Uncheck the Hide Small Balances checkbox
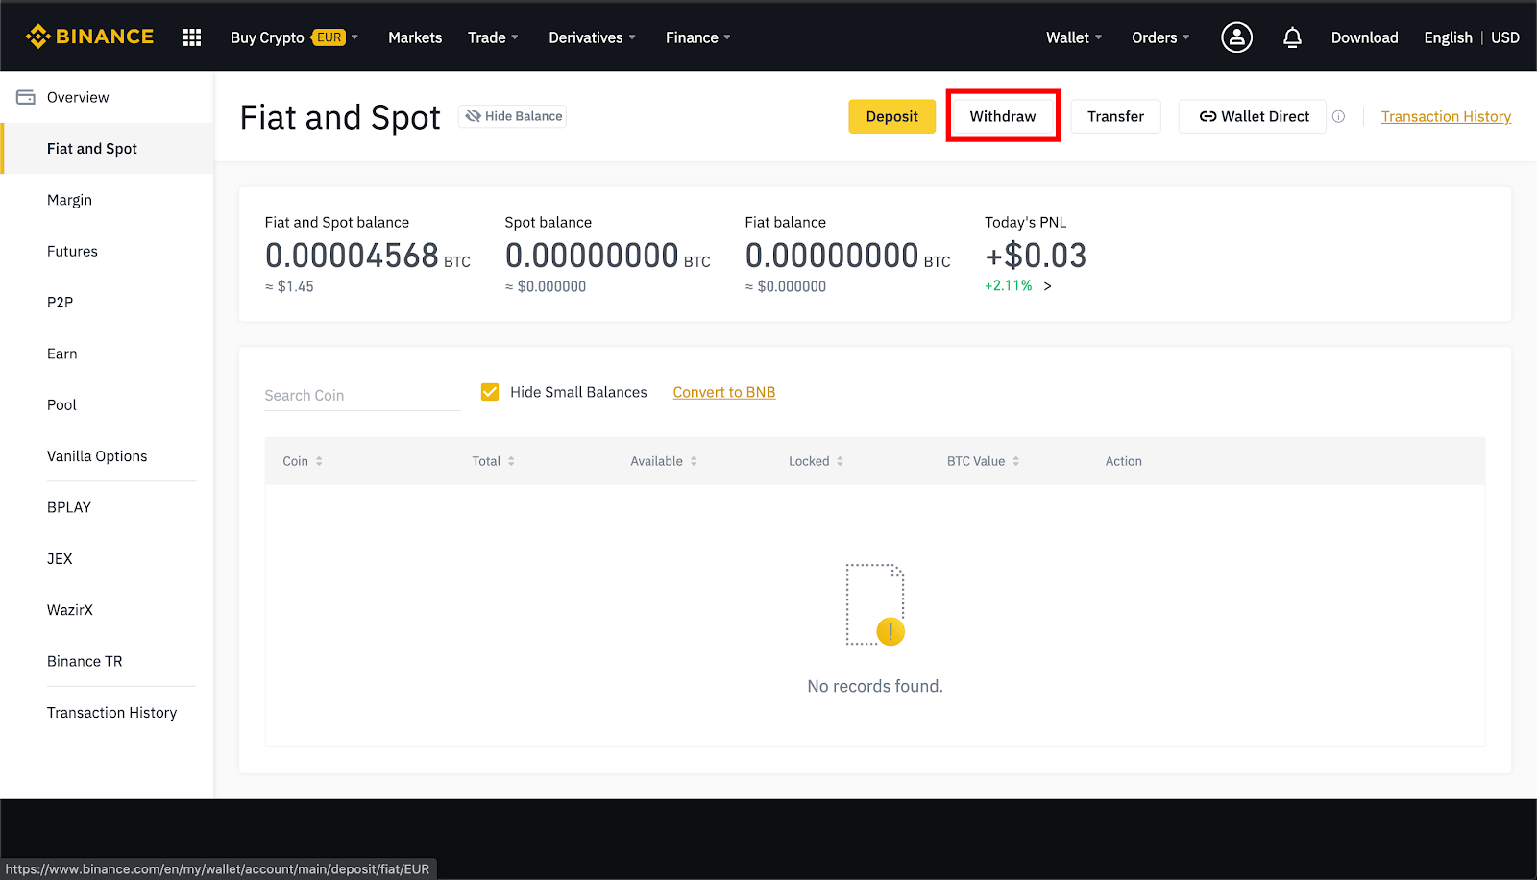Image resolution: width=1537 pixels, height=880 pixels. [490, 392]
